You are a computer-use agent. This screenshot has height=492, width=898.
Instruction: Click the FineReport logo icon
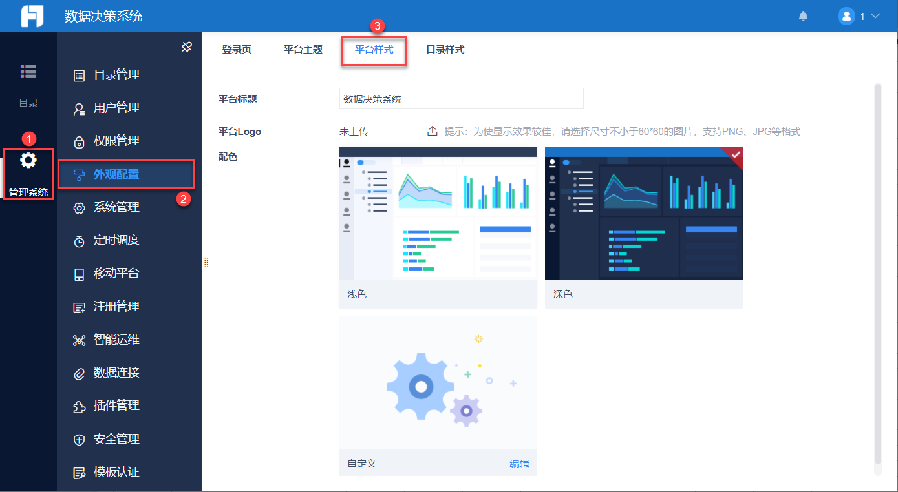click(x=32, y=16)
